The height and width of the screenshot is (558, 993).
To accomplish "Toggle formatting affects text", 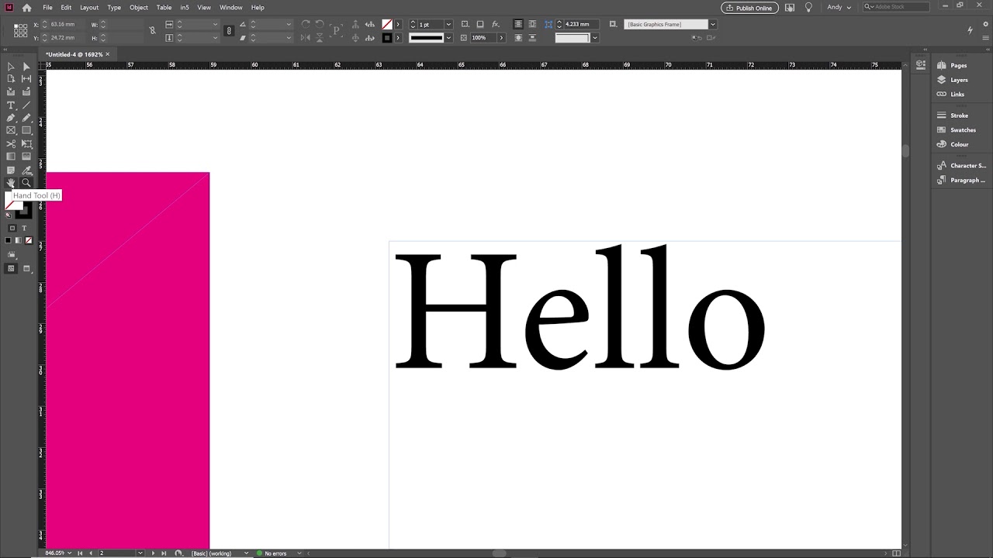I will pyautogui.click(x=24, y=228).
